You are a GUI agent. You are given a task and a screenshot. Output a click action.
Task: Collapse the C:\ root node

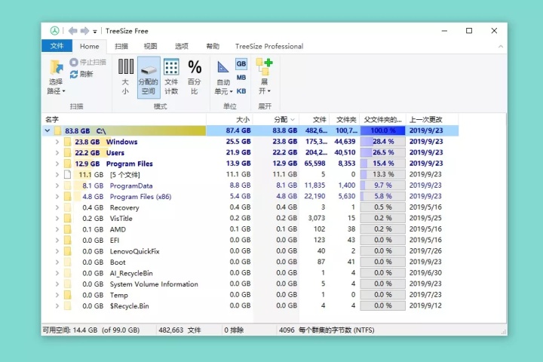tap(48, 130)
